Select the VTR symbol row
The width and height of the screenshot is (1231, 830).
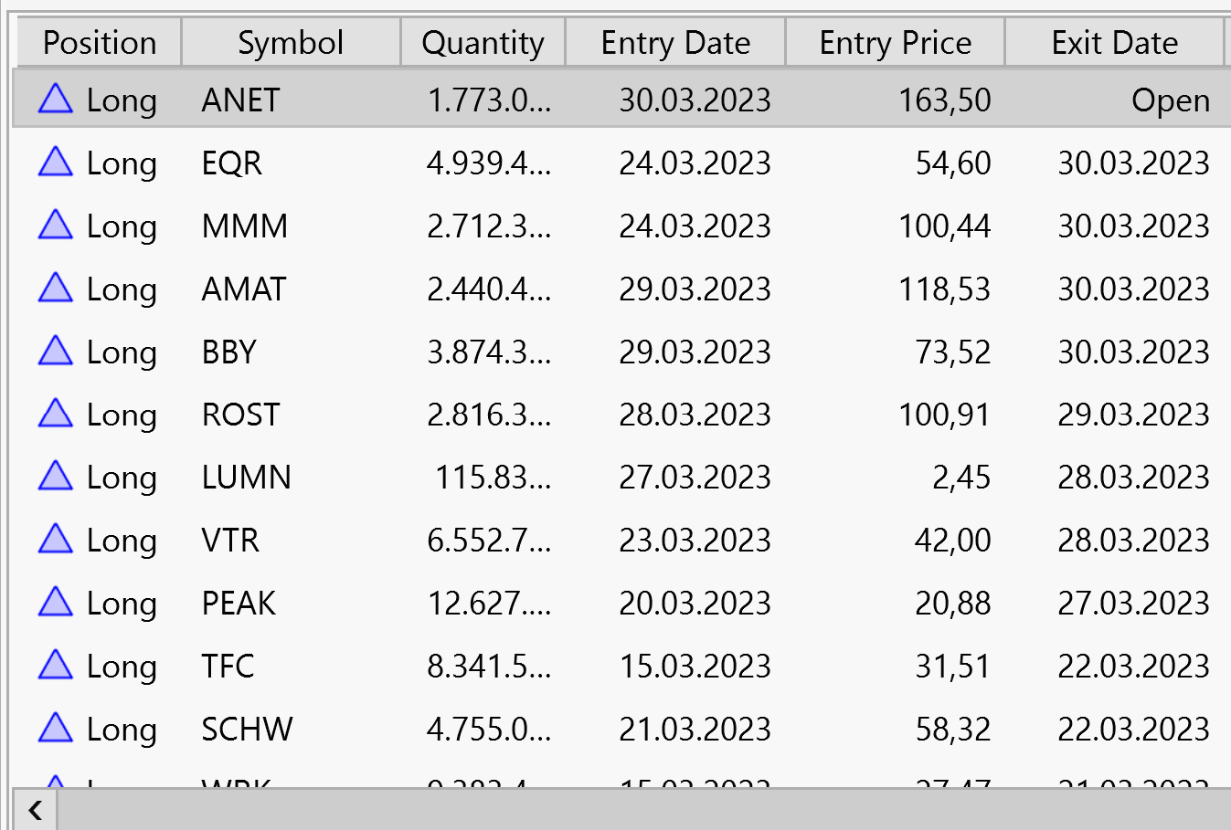[621, 540]
